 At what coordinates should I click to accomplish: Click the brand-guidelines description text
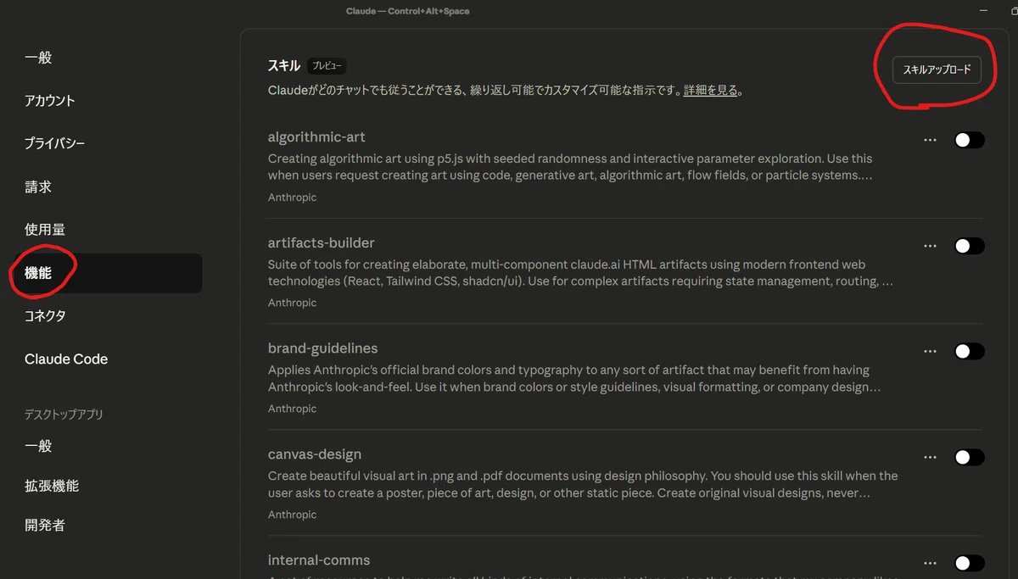pos(575,379)
